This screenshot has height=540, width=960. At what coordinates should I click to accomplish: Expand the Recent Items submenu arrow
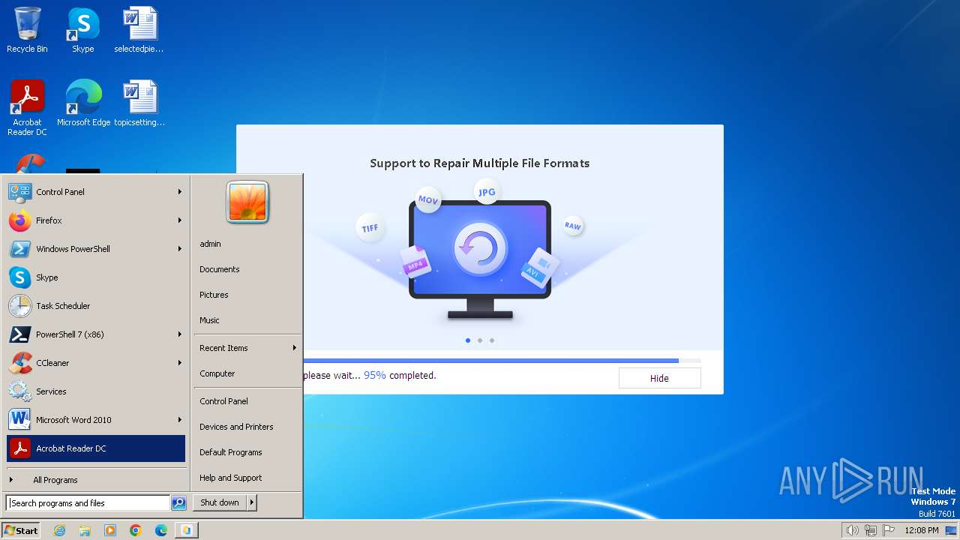point(295,348)
